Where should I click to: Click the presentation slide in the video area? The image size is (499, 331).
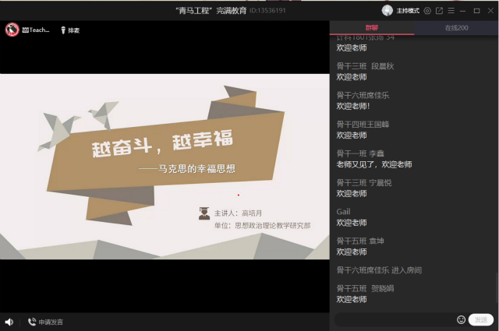165,167
